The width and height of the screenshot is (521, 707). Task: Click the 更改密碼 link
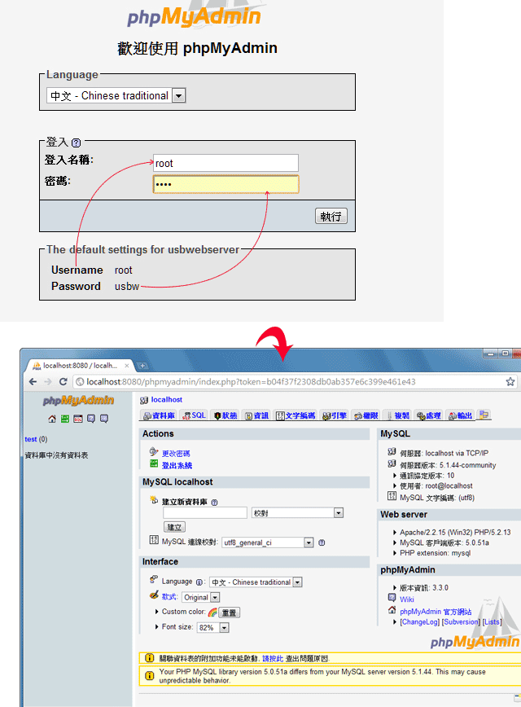[176, 454]
